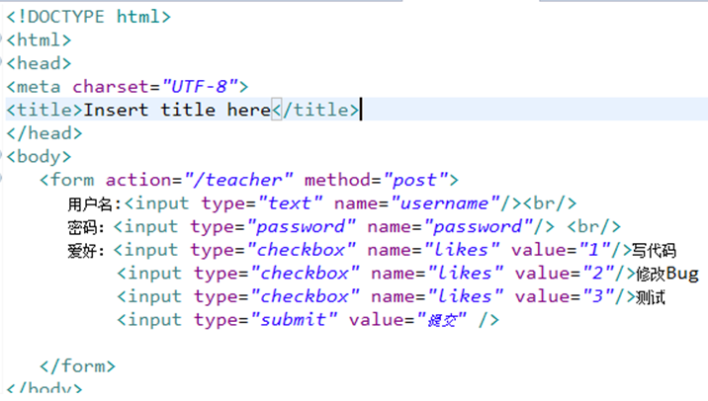Click the opening <title> tag
The height and width of the screenshot is (401, 708).
44,110
